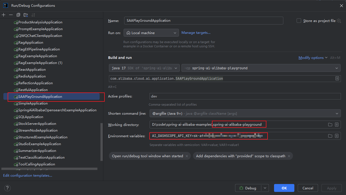Click the OK button
The width and height of the screenshot is (346, 195).
[284, 188]
